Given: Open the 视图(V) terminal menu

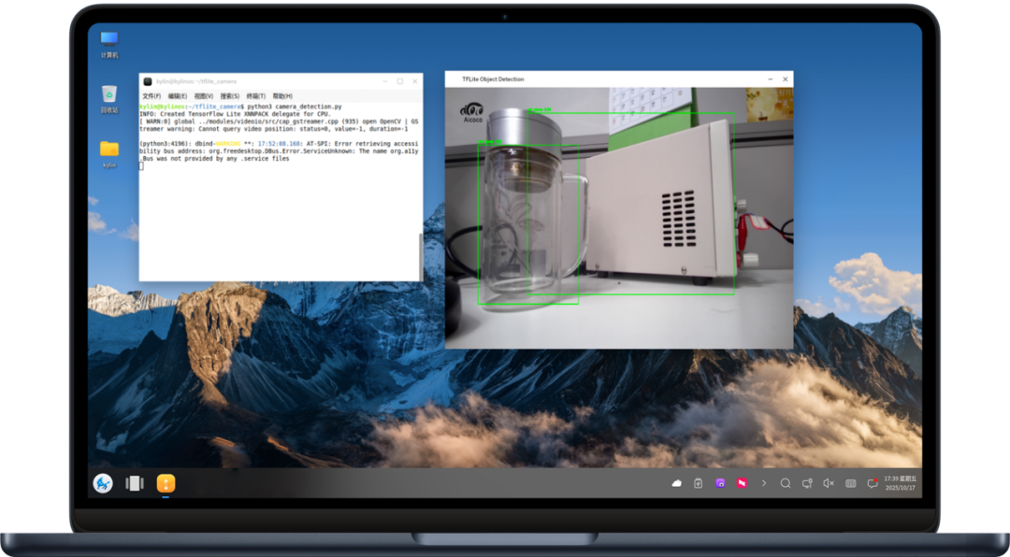Looking at the screenshot, I should point(204,96).
